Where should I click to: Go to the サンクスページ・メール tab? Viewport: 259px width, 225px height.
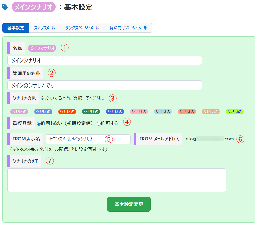pyautogui.click(x=82, y=28)
